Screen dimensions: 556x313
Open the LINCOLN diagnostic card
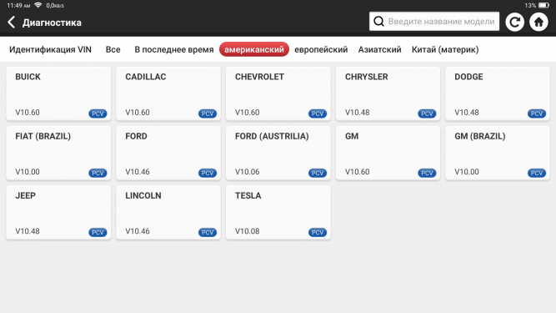click(x=168, y=212)
